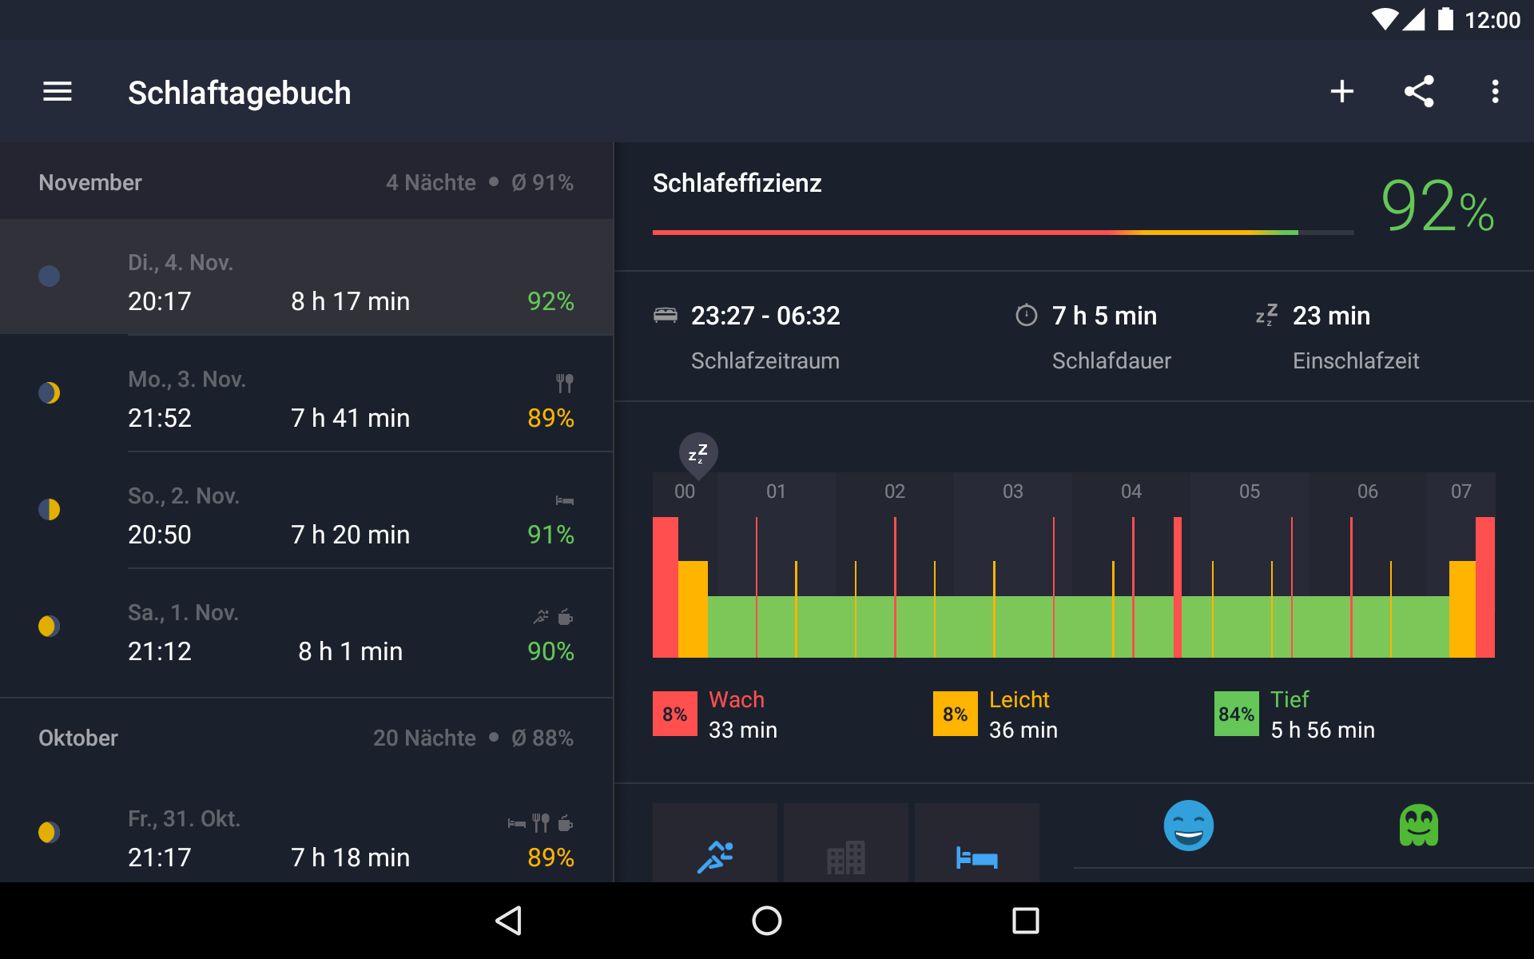1534x959 pixels.
Task: Tap the fork-and-knife tag on 3. Nov.
Action: pos(565,384)
